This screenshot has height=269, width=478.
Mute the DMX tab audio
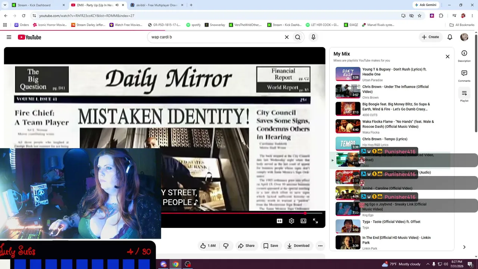[x=117, y=5]
